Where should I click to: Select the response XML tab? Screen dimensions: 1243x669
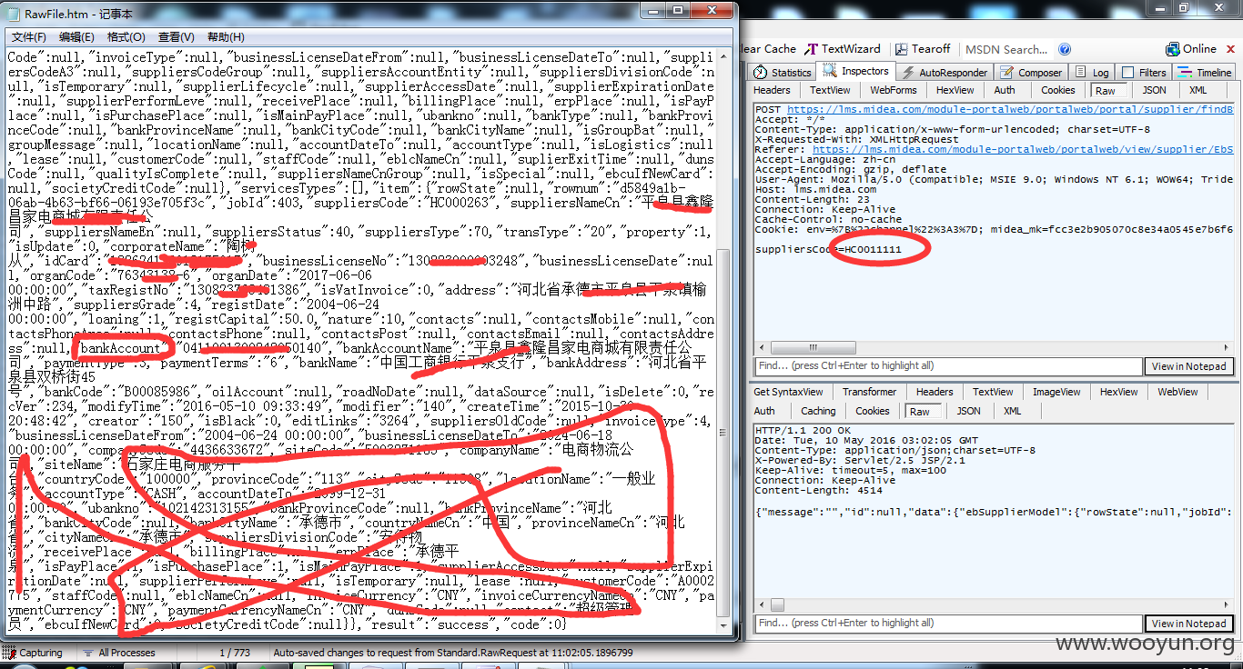[x=1012, y=411]
